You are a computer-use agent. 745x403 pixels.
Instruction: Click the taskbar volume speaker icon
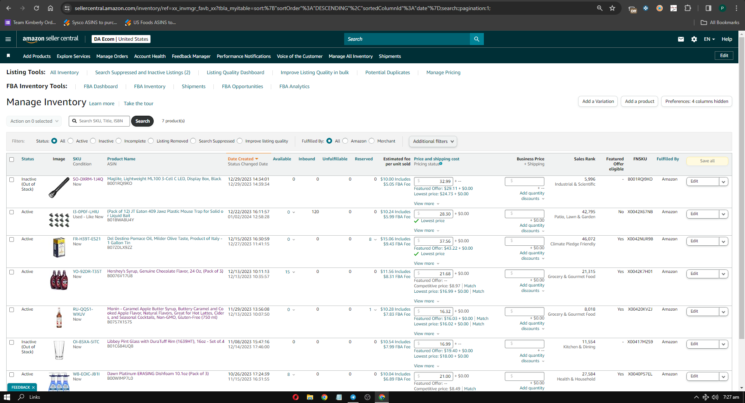[x=715, y=397]
